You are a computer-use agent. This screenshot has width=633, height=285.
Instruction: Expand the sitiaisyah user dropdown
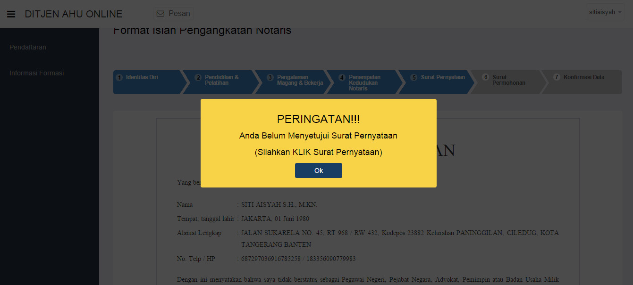tap(605, 12)
